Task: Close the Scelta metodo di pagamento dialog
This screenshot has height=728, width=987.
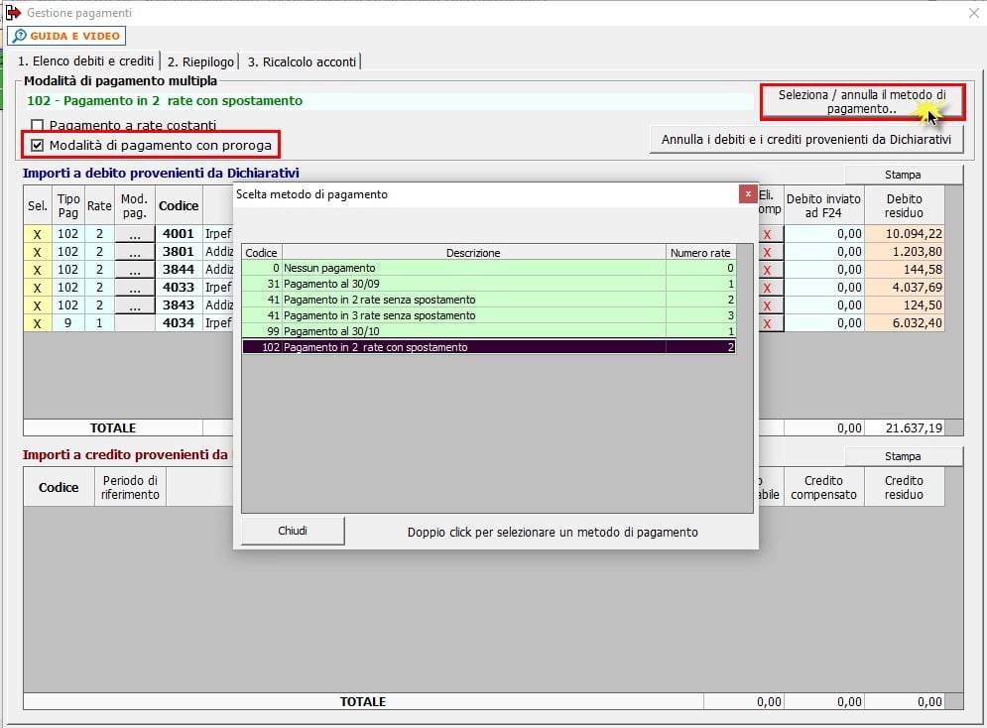Action: (x=748, y=193)
